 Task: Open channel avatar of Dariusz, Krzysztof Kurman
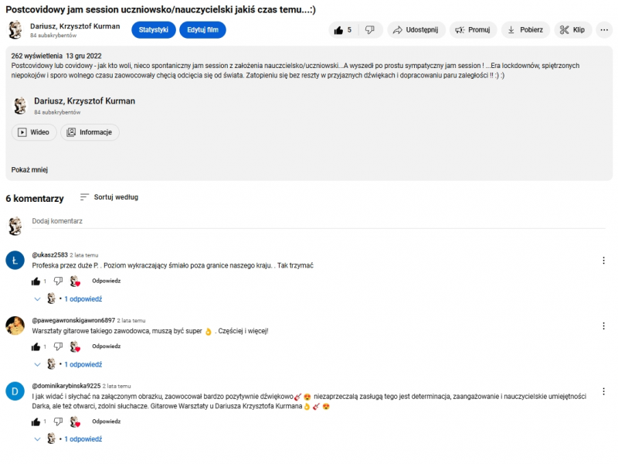click(x=15, y=30)
